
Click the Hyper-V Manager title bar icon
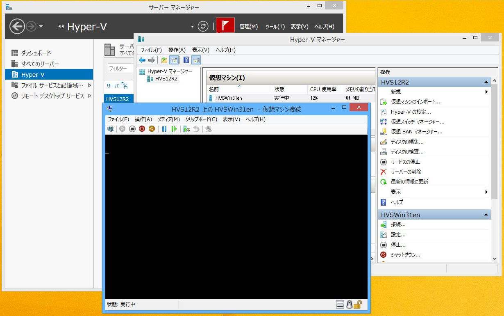[141, 39]
